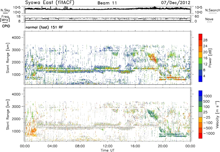Screen dimensions: 220x152
Task: Click the date "07/Dec/2012"
Action: (x=176, y=2)
